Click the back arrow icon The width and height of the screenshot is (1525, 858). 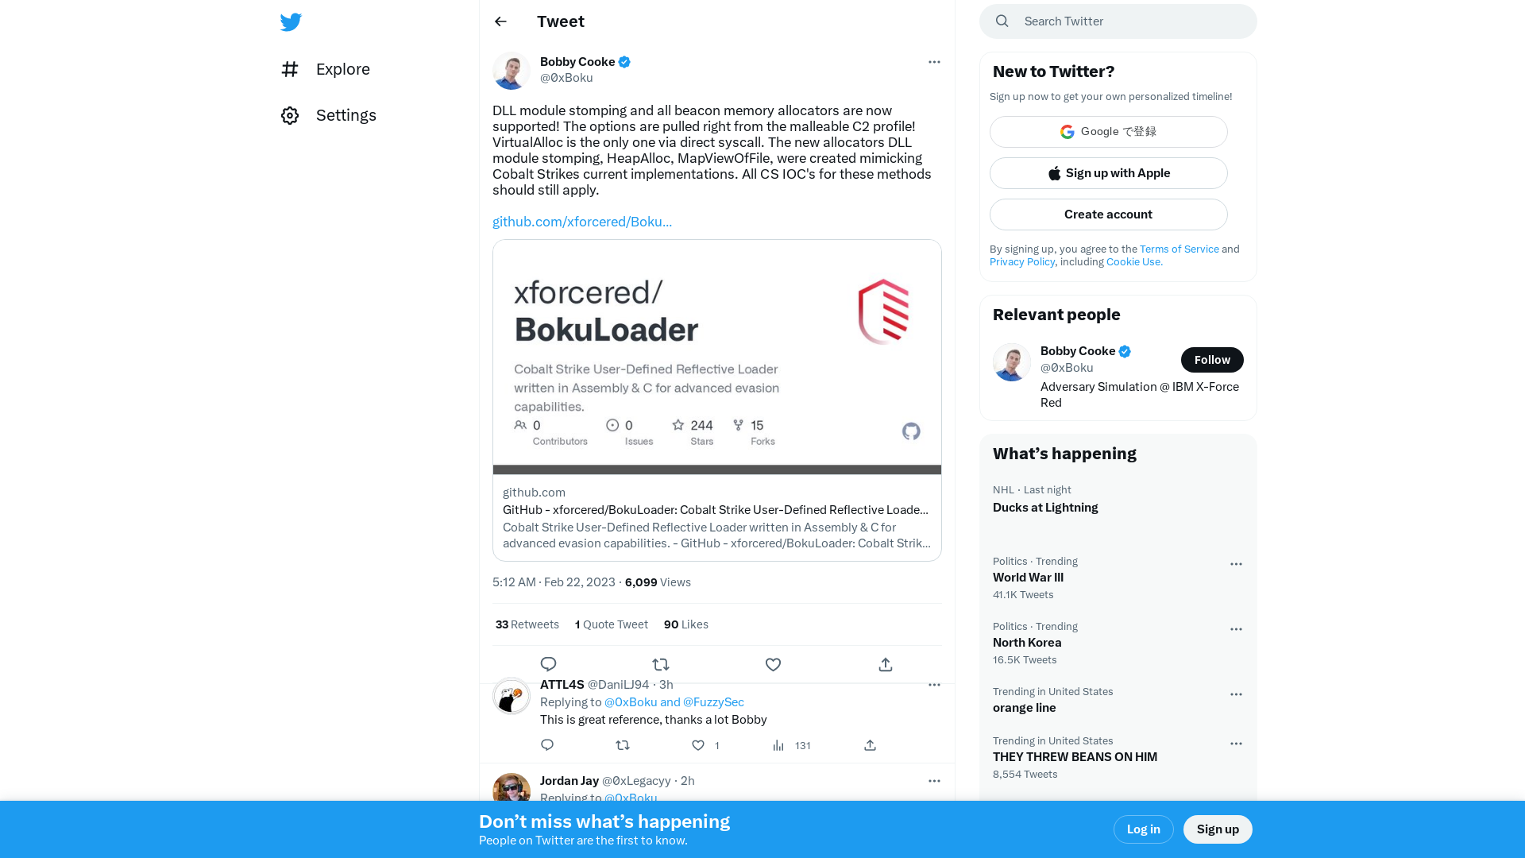click(500, 21)
